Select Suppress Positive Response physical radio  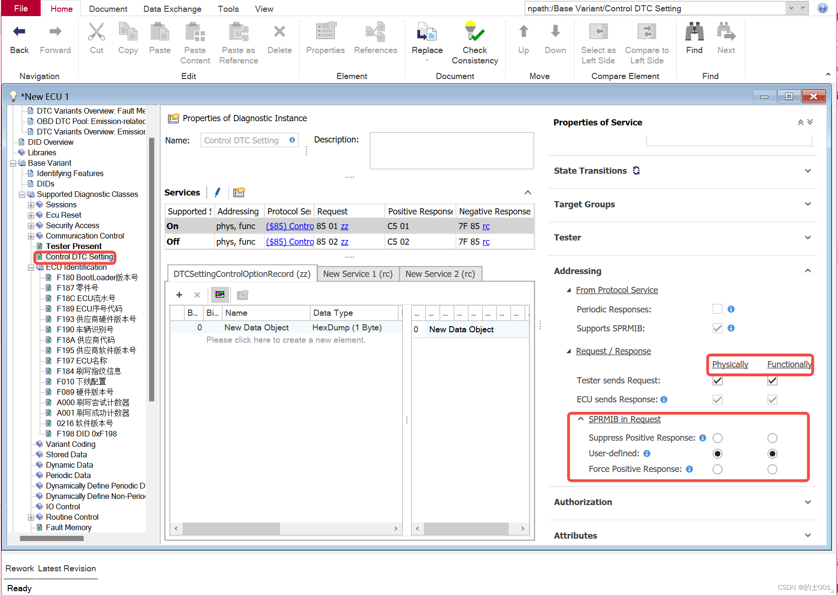(x=717, y=438)
